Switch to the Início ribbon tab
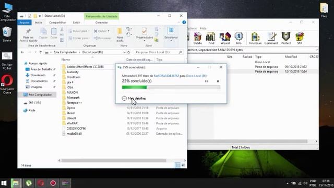The width and height of the screenshot is (334, 188). click(38, 22)
